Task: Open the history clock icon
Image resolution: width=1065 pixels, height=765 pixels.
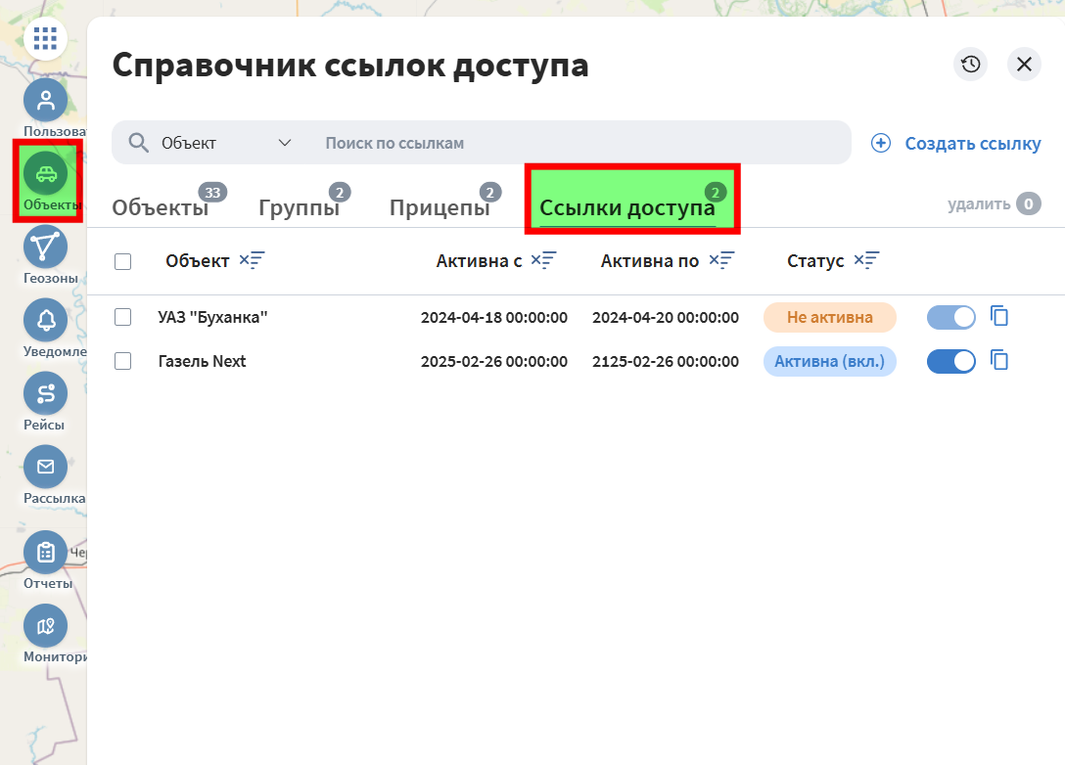Action: click(x=970, y=65)
